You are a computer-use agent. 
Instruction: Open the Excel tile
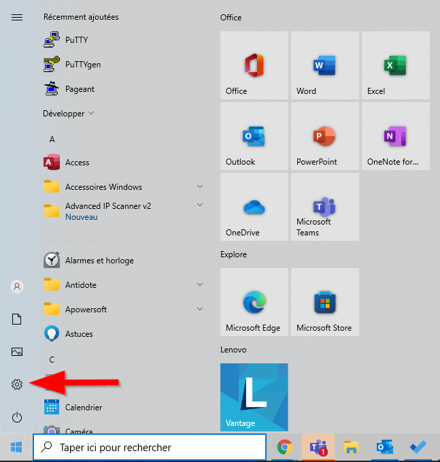point(396,65)
